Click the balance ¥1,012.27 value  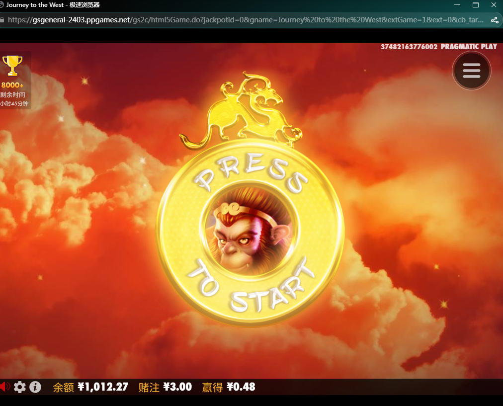103,387
